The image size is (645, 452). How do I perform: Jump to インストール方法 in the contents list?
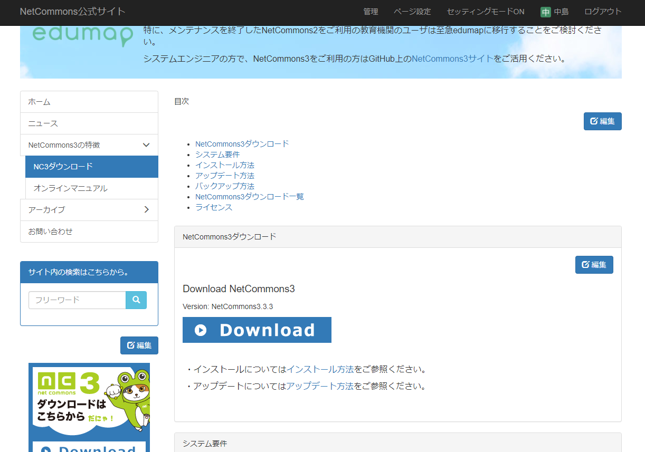coord(225,165)
